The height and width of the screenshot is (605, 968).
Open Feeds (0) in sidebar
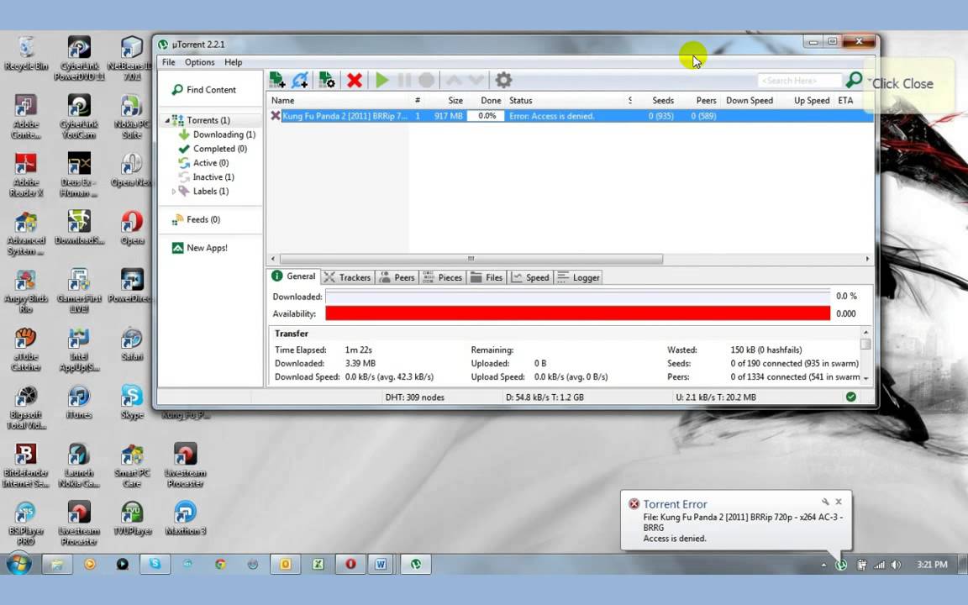tap(196, 220)
